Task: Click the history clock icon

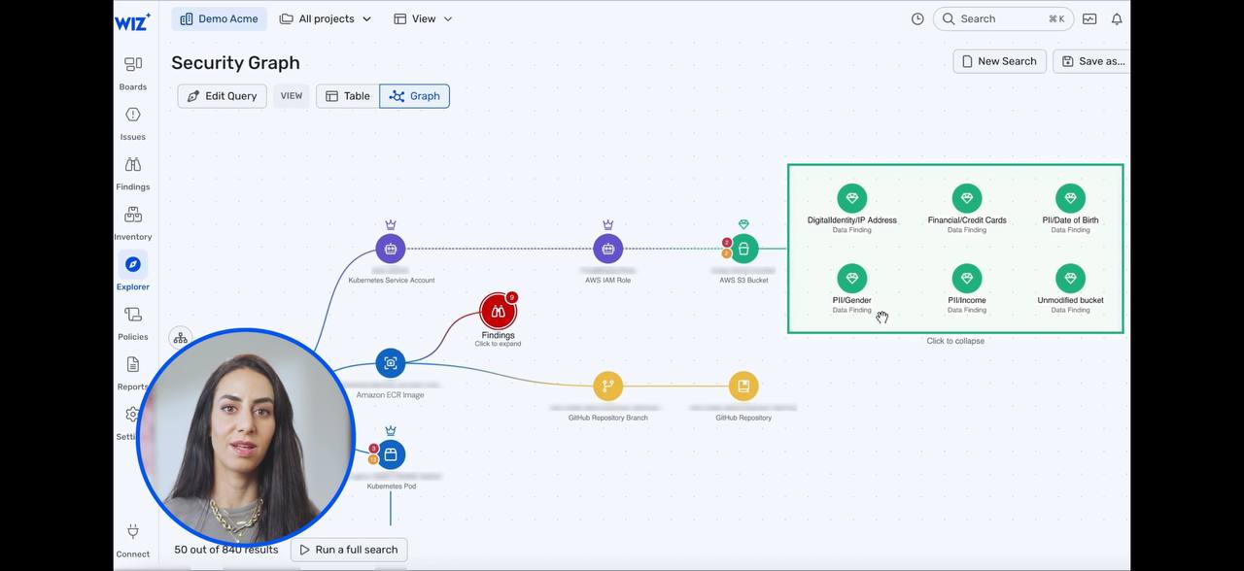Action: pos(917,18)
